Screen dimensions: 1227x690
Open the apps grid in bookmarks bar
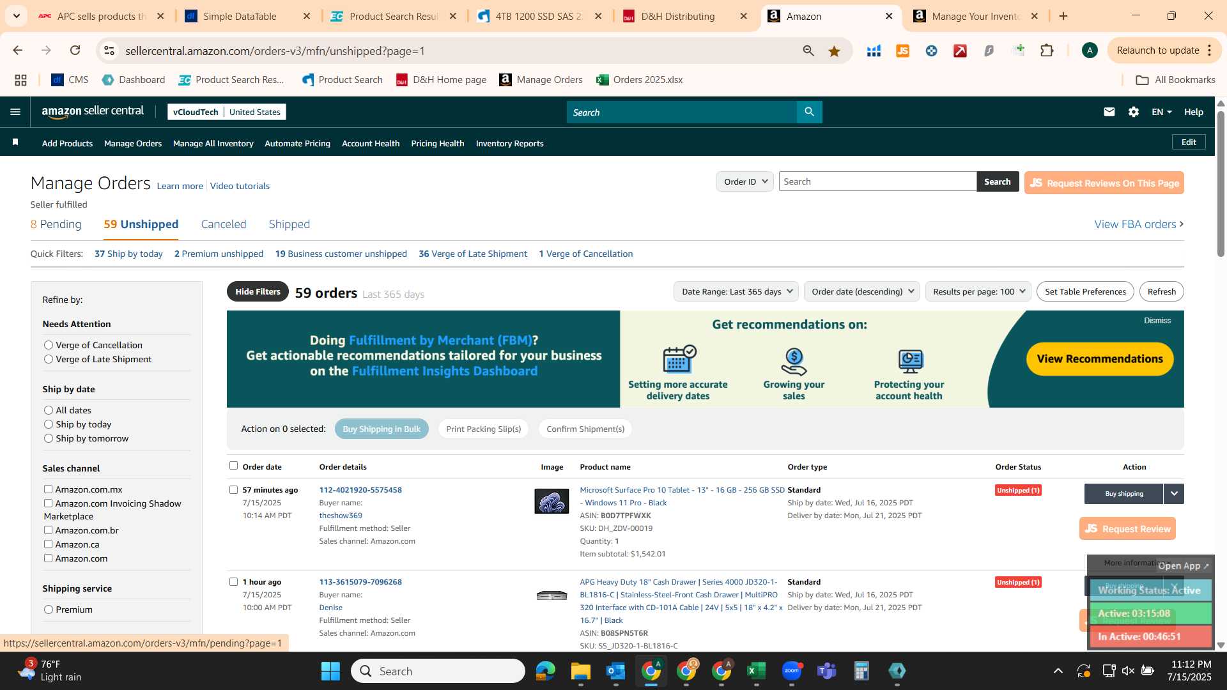coord(20,80)
